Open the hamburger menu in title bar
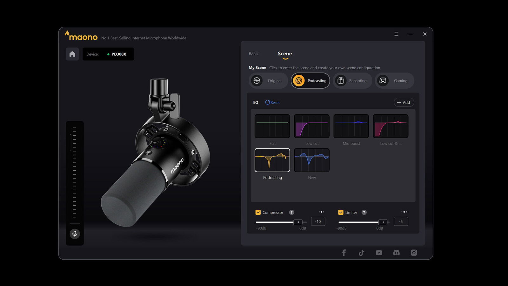The height and width of the screenshot is (286, 508). point(396,34)
